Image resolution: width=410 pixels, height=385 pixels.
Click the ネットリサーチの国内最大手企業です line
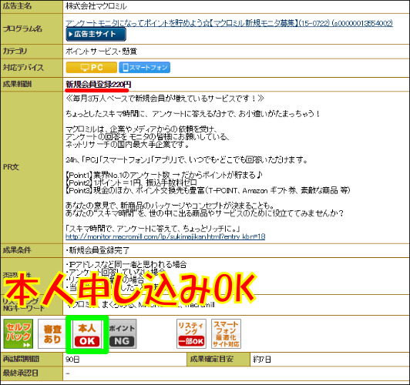click(x=127, y=145)
